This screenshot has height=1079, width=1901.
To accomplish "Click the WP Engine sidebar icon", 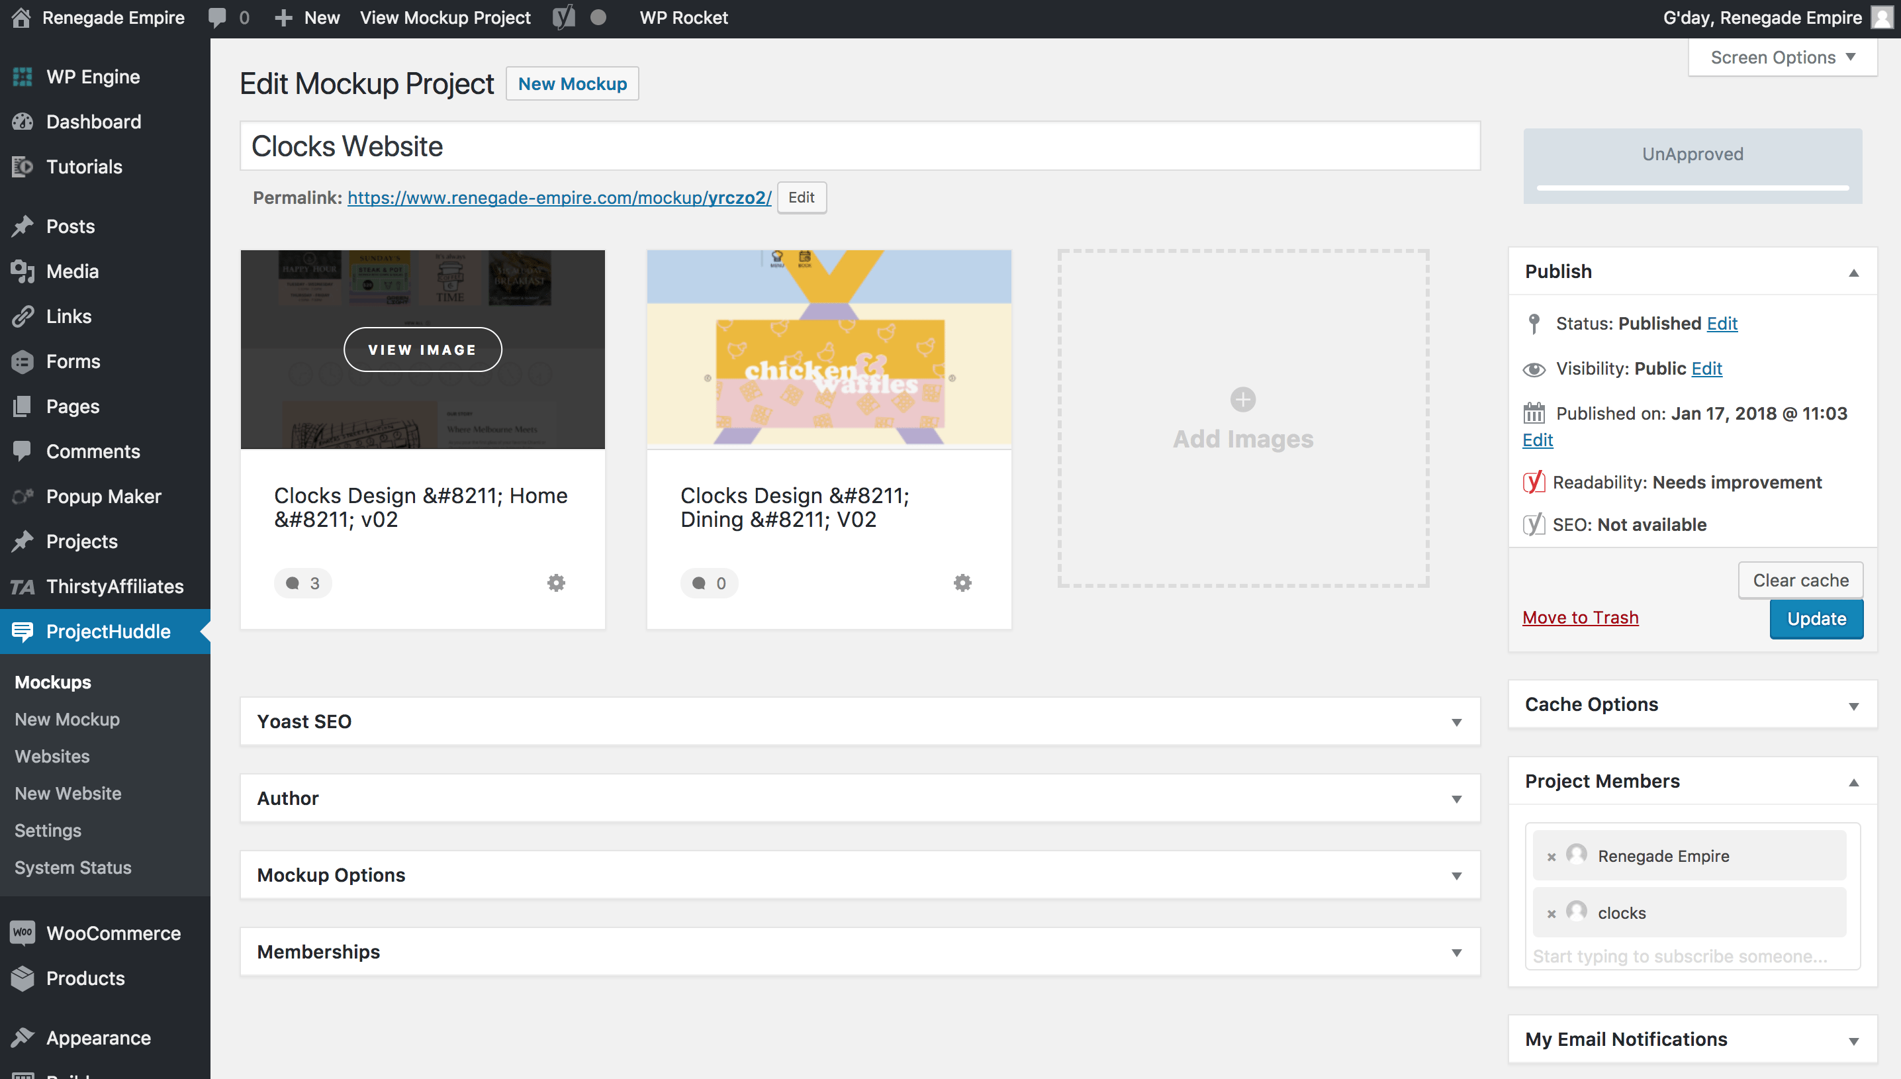I will point(23,76).
